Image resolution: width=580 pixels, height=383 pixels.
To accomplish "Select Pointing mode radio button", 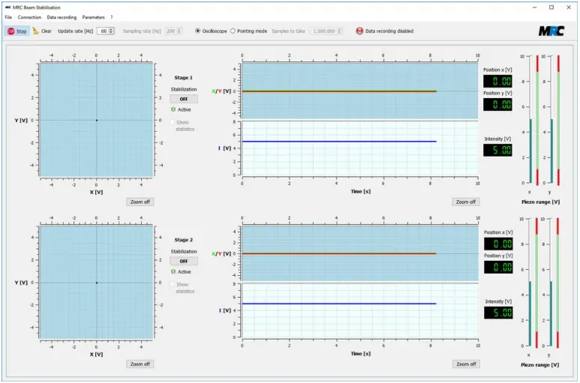I will [233, 31].
